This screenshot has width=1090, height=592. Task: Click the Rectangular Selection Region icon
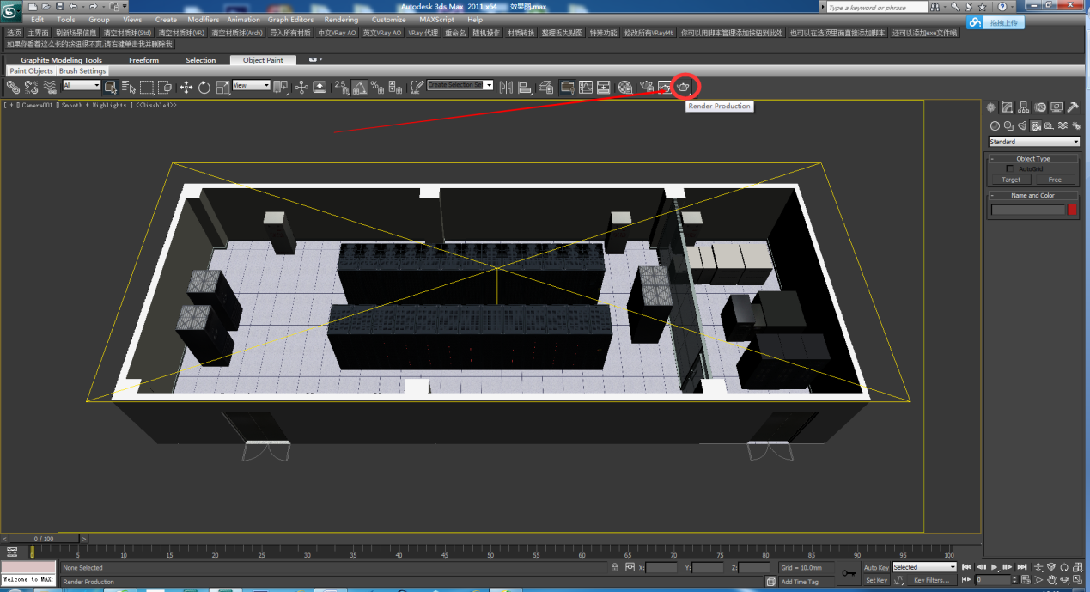147,87
